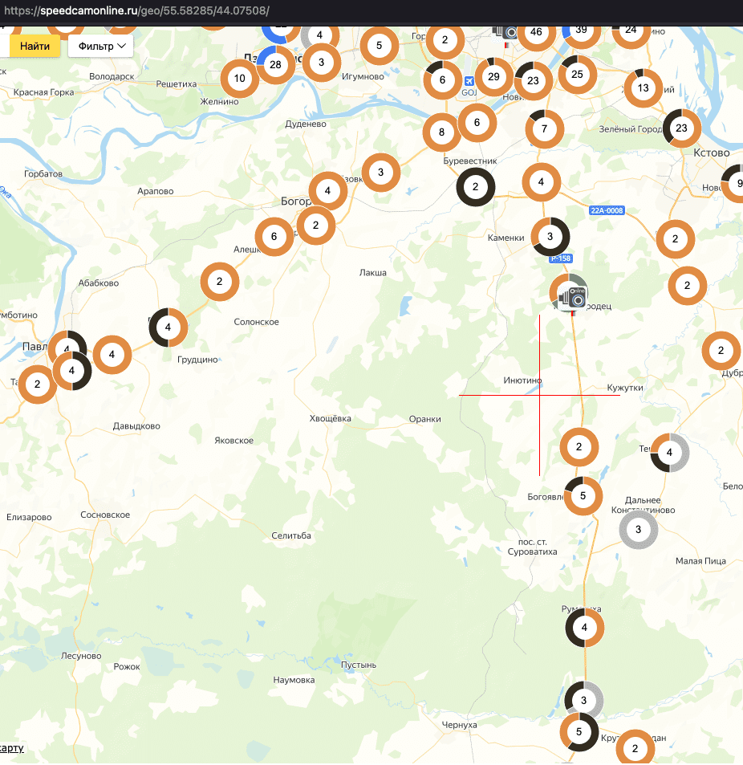This screenshot has width=743, height=765.
Task: Click the Давыдково village label
Action: (136, 426)
